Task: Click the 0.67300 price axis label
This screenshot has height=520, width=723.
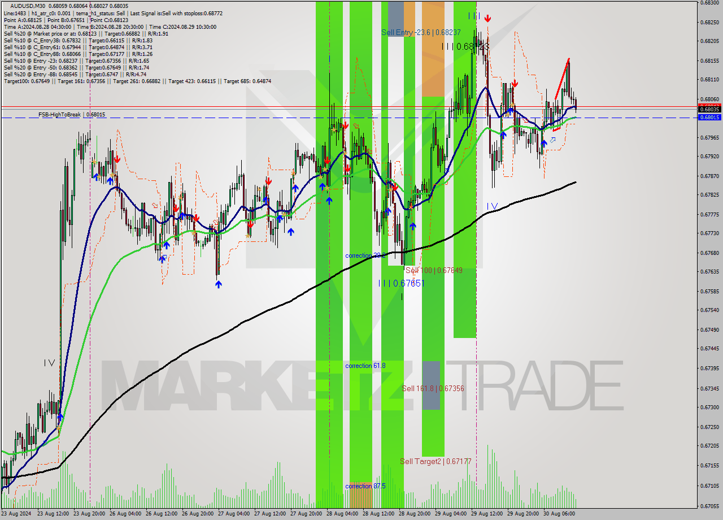Action: coord(709,407)
